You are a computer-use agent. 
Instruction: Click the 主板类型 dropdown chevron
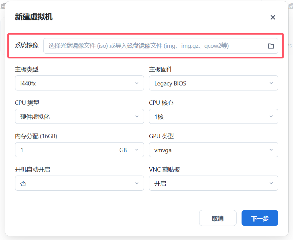click(x=137, y=83)
